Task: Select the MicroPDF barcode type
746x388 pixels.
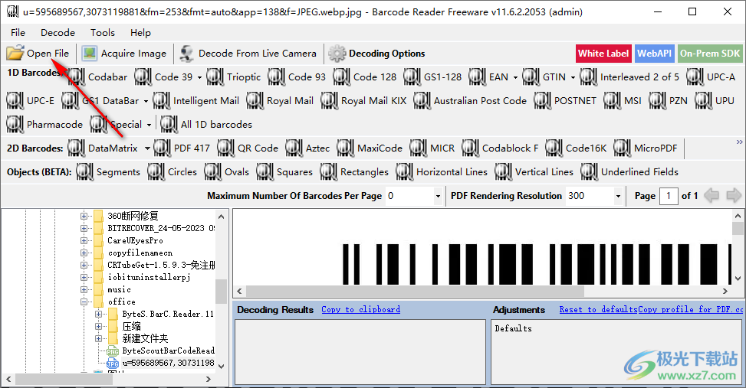Action: (x=646, y=148)
